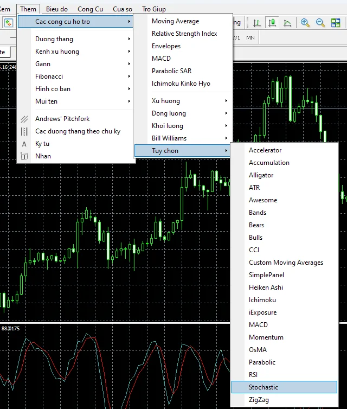Open the Bieu do menu
Viewport: 347px width, 409px height.
click(57, 9)
